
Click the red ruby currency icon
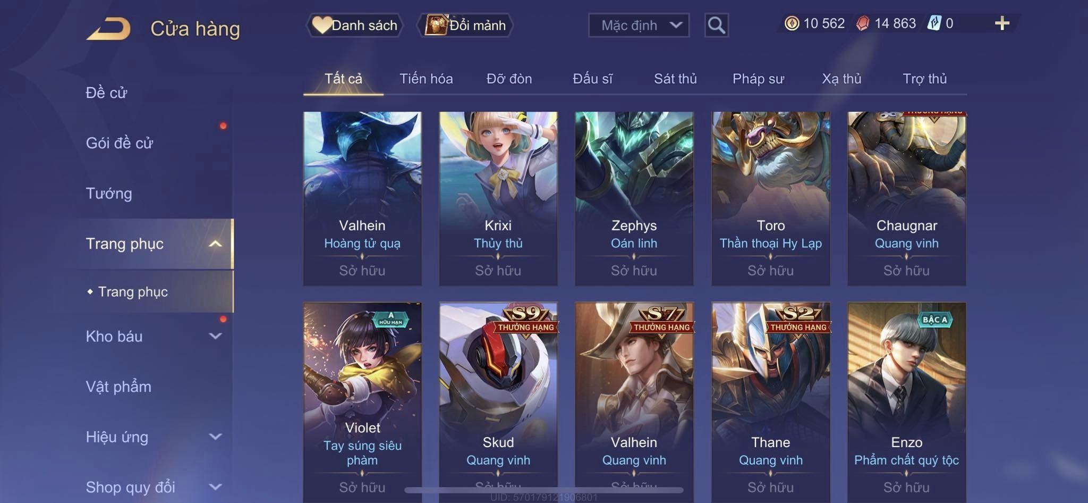(x=863, y=23)
